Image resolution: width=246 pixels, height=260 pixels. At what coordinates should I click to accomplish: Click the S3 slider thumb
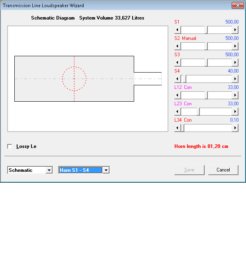click(206, 63)
